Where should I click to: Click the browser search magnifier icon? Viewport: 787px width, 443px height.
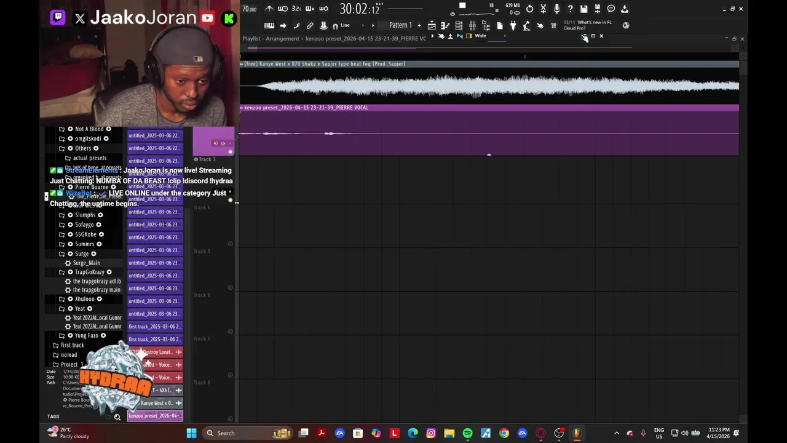(117, 417)
